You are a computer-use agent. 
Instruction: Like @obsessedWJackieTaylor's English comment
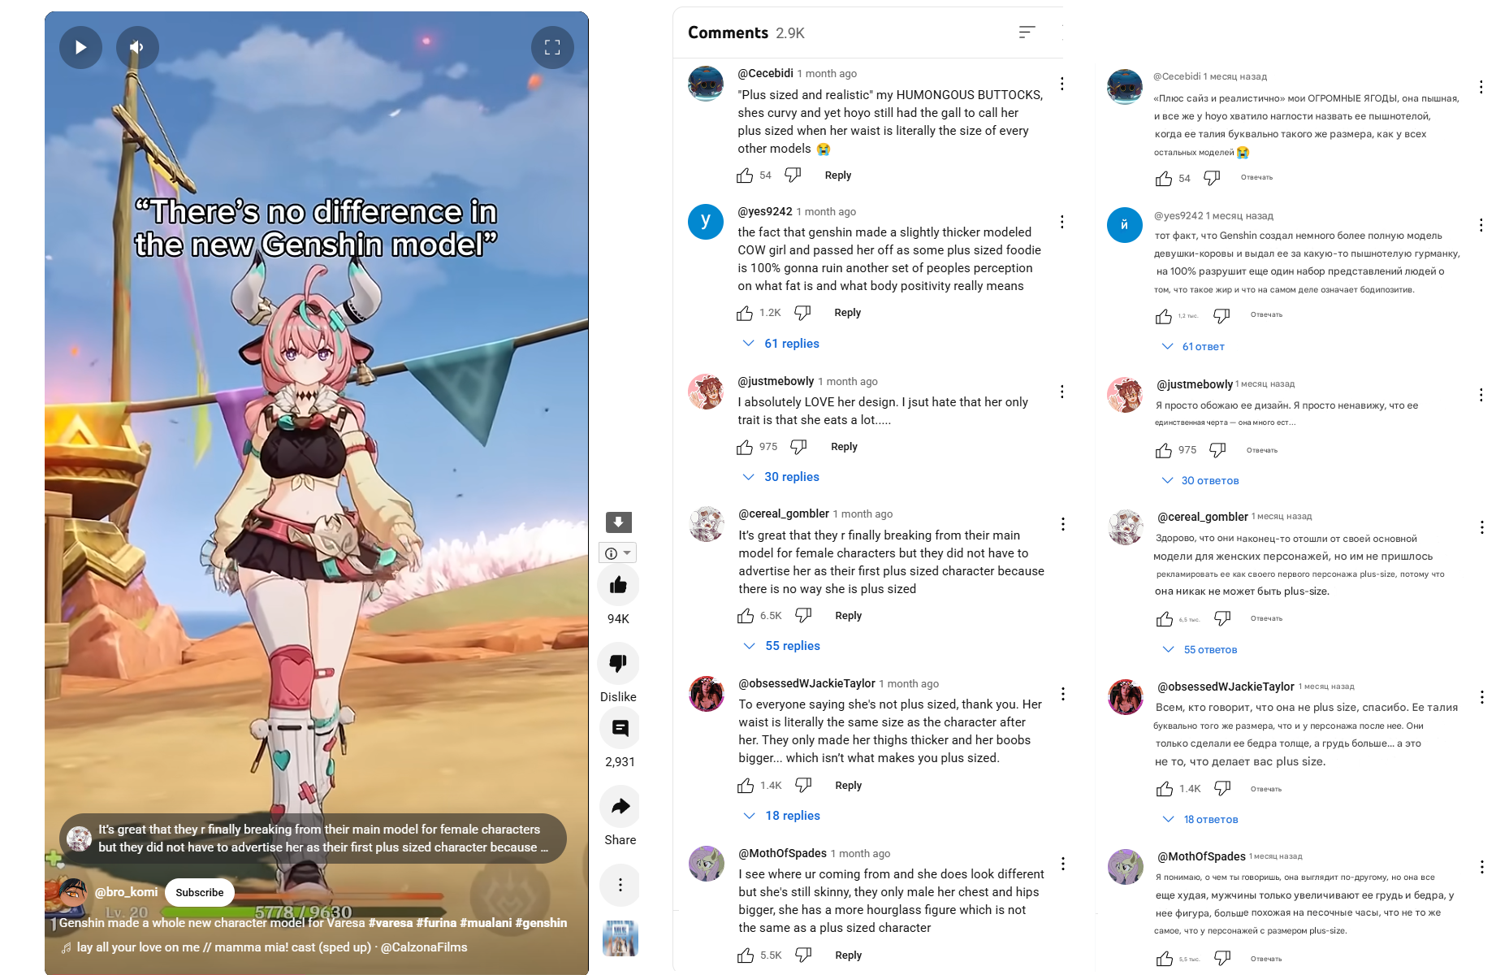[746, 786]
